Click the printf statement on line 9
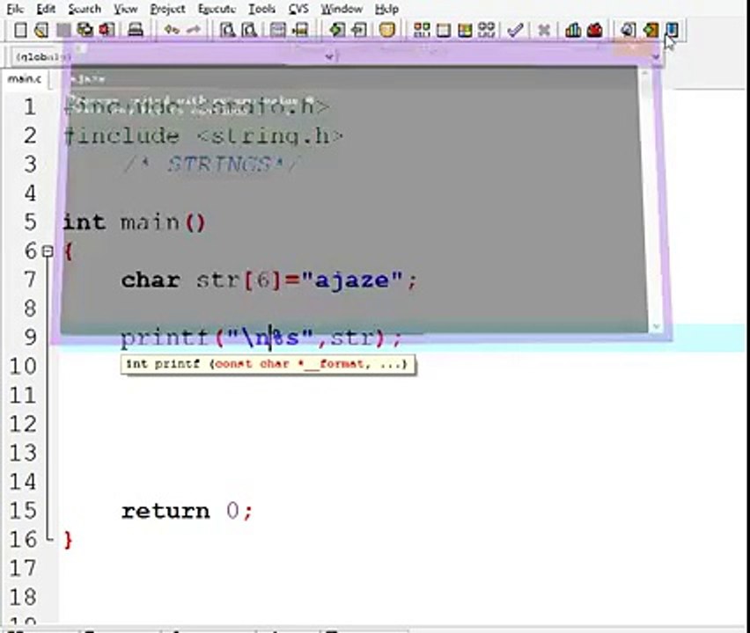The image size is (750, 633). [x=262, y=338]
